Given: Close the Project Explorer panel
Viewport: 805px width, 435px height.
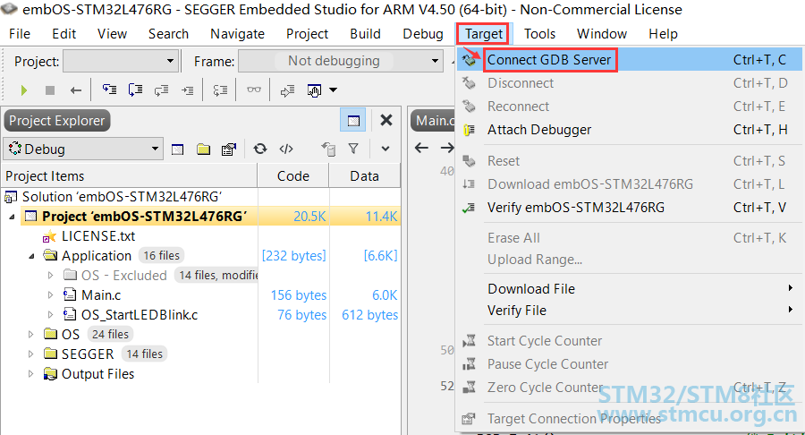Looking at the screenshot, I should (386, 120).
